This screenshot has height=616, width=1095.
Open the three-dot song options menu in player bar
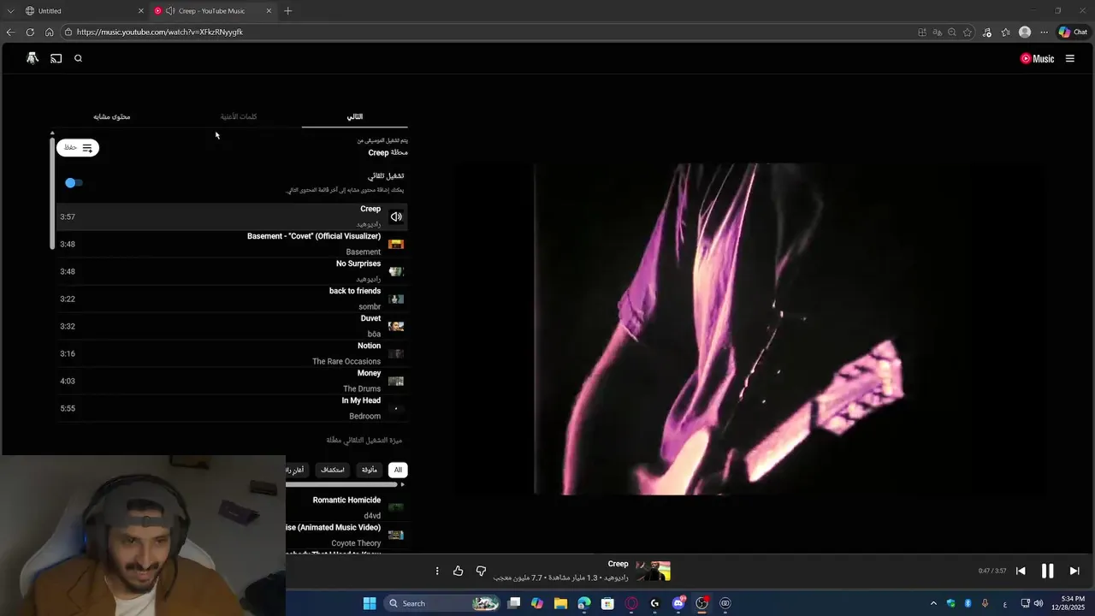click(x=437, y=571)
